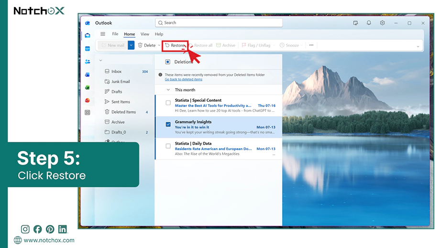
Task: Open the PowerPoint app sidebar icon
Action: pos(88,100)
